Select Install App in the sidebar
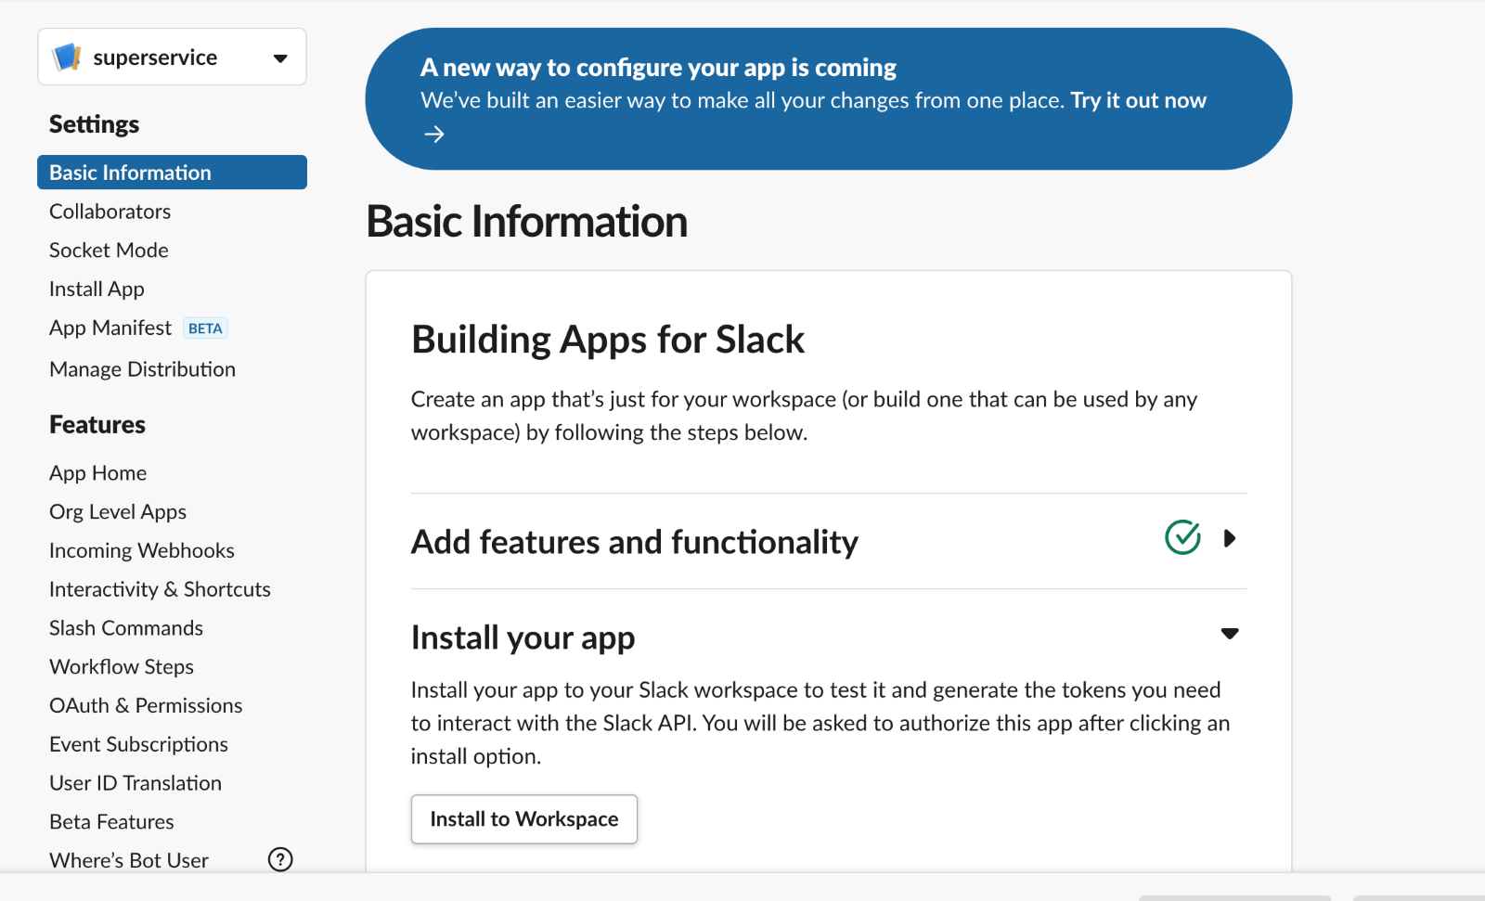 97,290
